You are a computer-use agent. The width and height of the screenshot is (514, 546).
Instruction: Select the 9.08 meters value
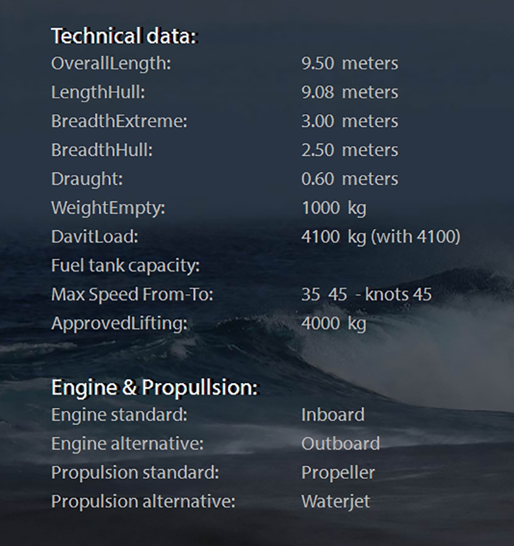[x=349, y=92]
